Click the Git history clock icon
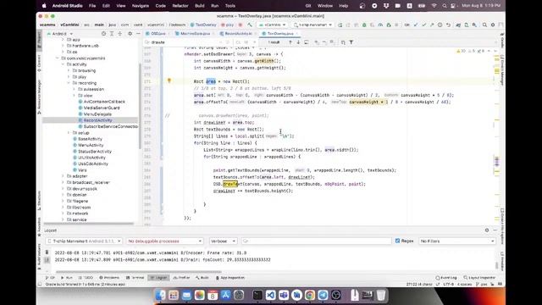The image size is (542, 305). pyautogui.click(x=440, y=25)
